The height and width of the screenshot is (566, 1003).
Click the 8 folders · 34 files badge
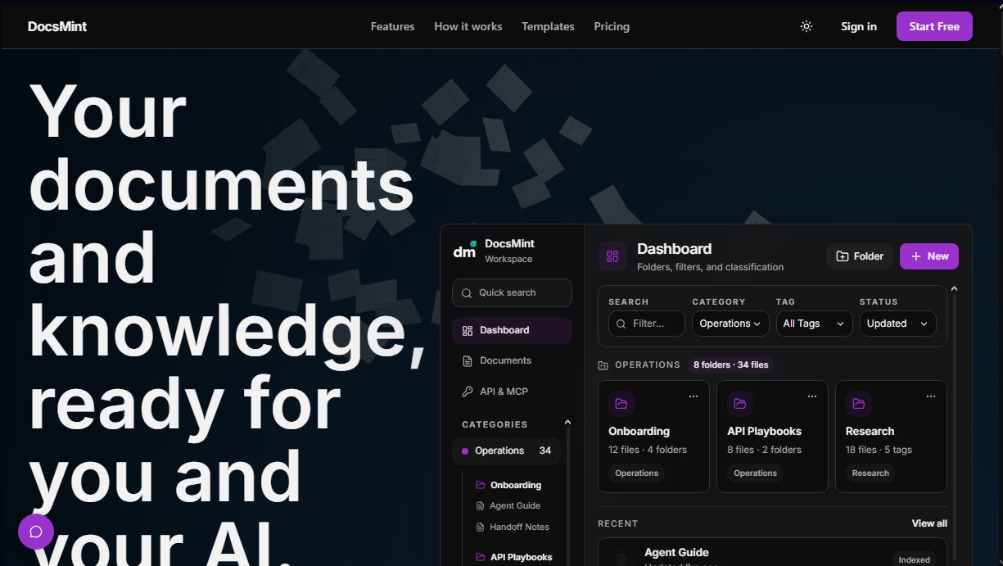coord(731,365)
